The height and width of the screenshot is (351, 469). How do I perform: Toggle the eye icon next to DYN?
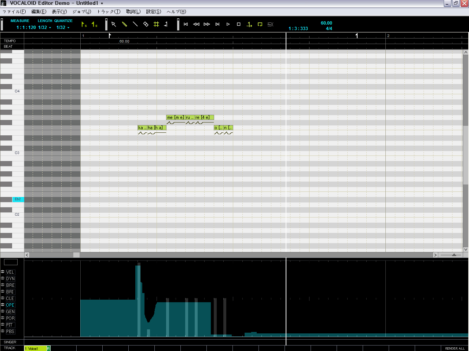click(3, 278)
